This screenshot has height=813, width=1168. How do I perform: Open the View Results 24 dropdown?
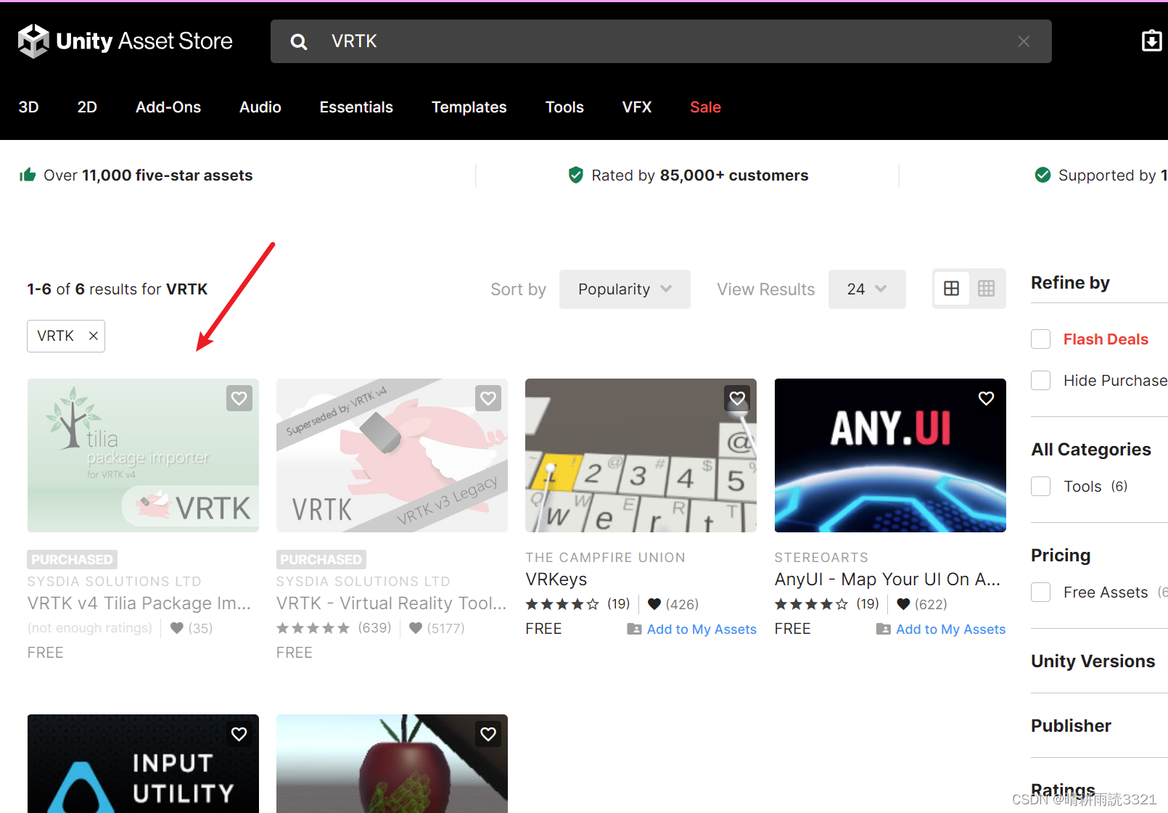point(867,289)
